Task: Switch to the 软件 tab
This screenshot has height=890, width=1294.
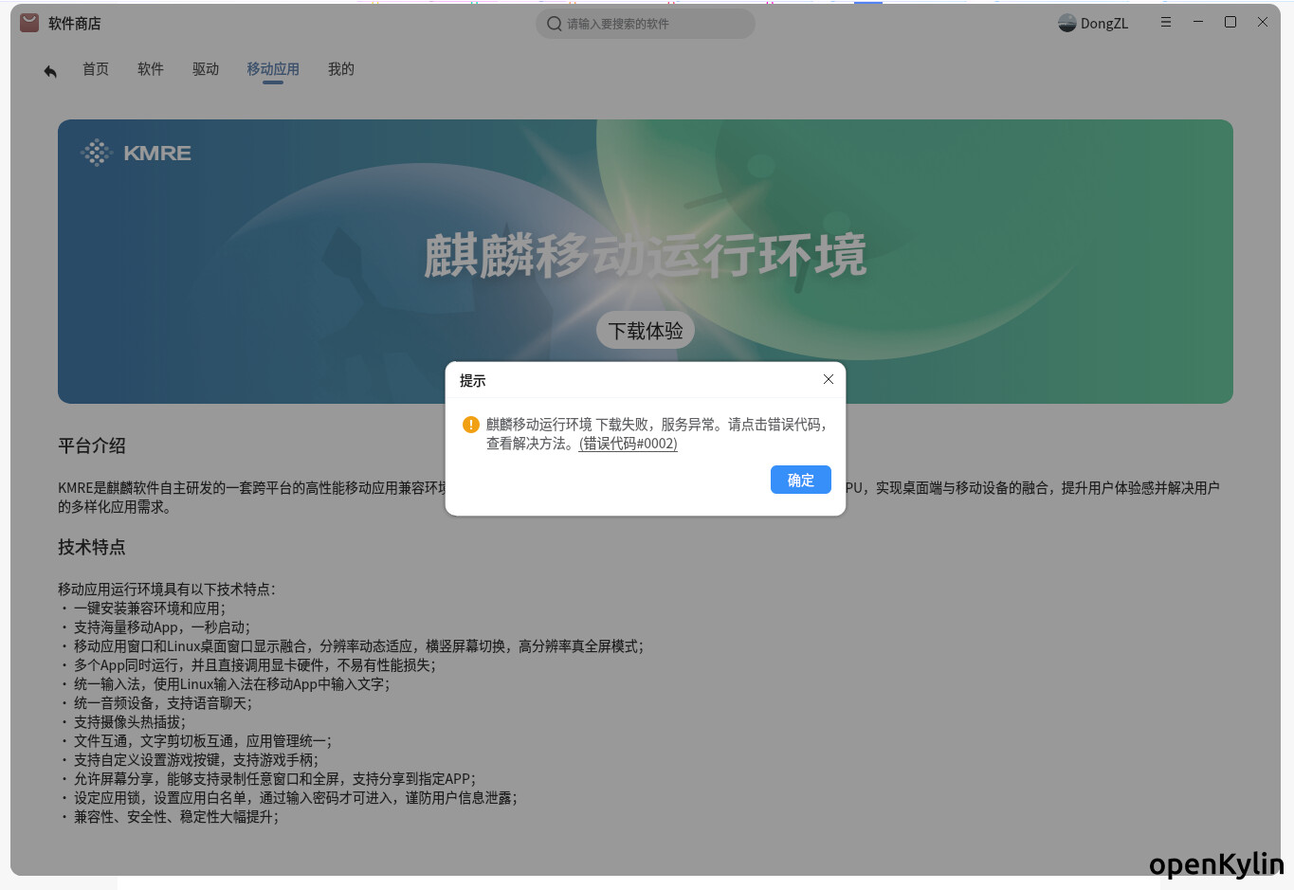Action: 151,69
